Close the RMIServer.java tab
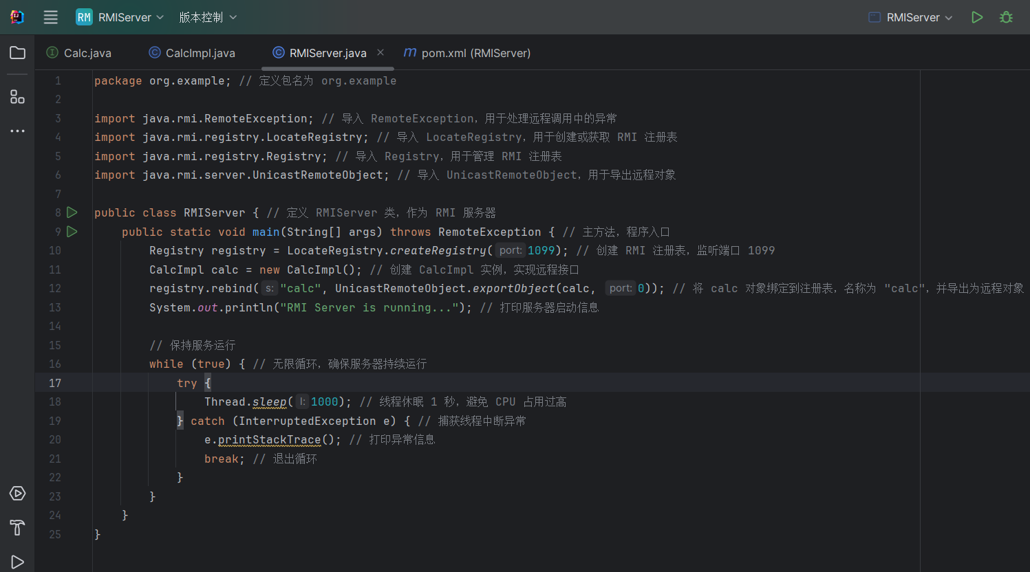 pos(380,52)
